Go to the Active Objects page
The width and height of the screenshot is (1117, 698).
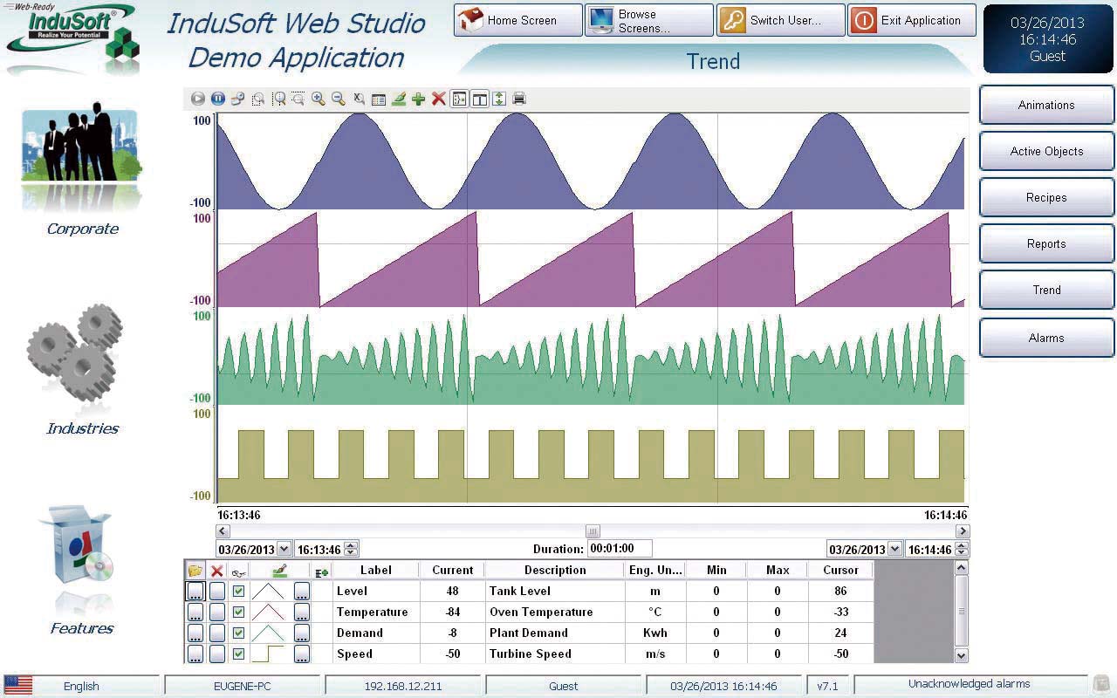pyautogui.click(x=1046, y=152)
